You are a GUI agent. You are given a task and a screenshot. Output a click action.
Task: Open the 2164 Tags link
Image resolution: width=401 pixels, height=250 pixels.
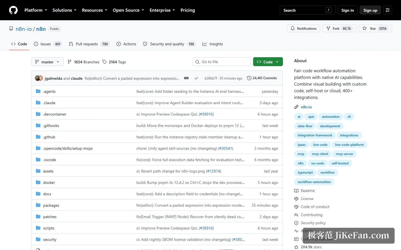(x=114, y=62)
